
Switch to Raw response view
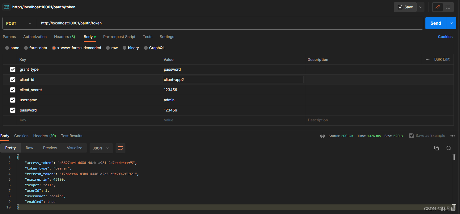[x=29, y=148]
